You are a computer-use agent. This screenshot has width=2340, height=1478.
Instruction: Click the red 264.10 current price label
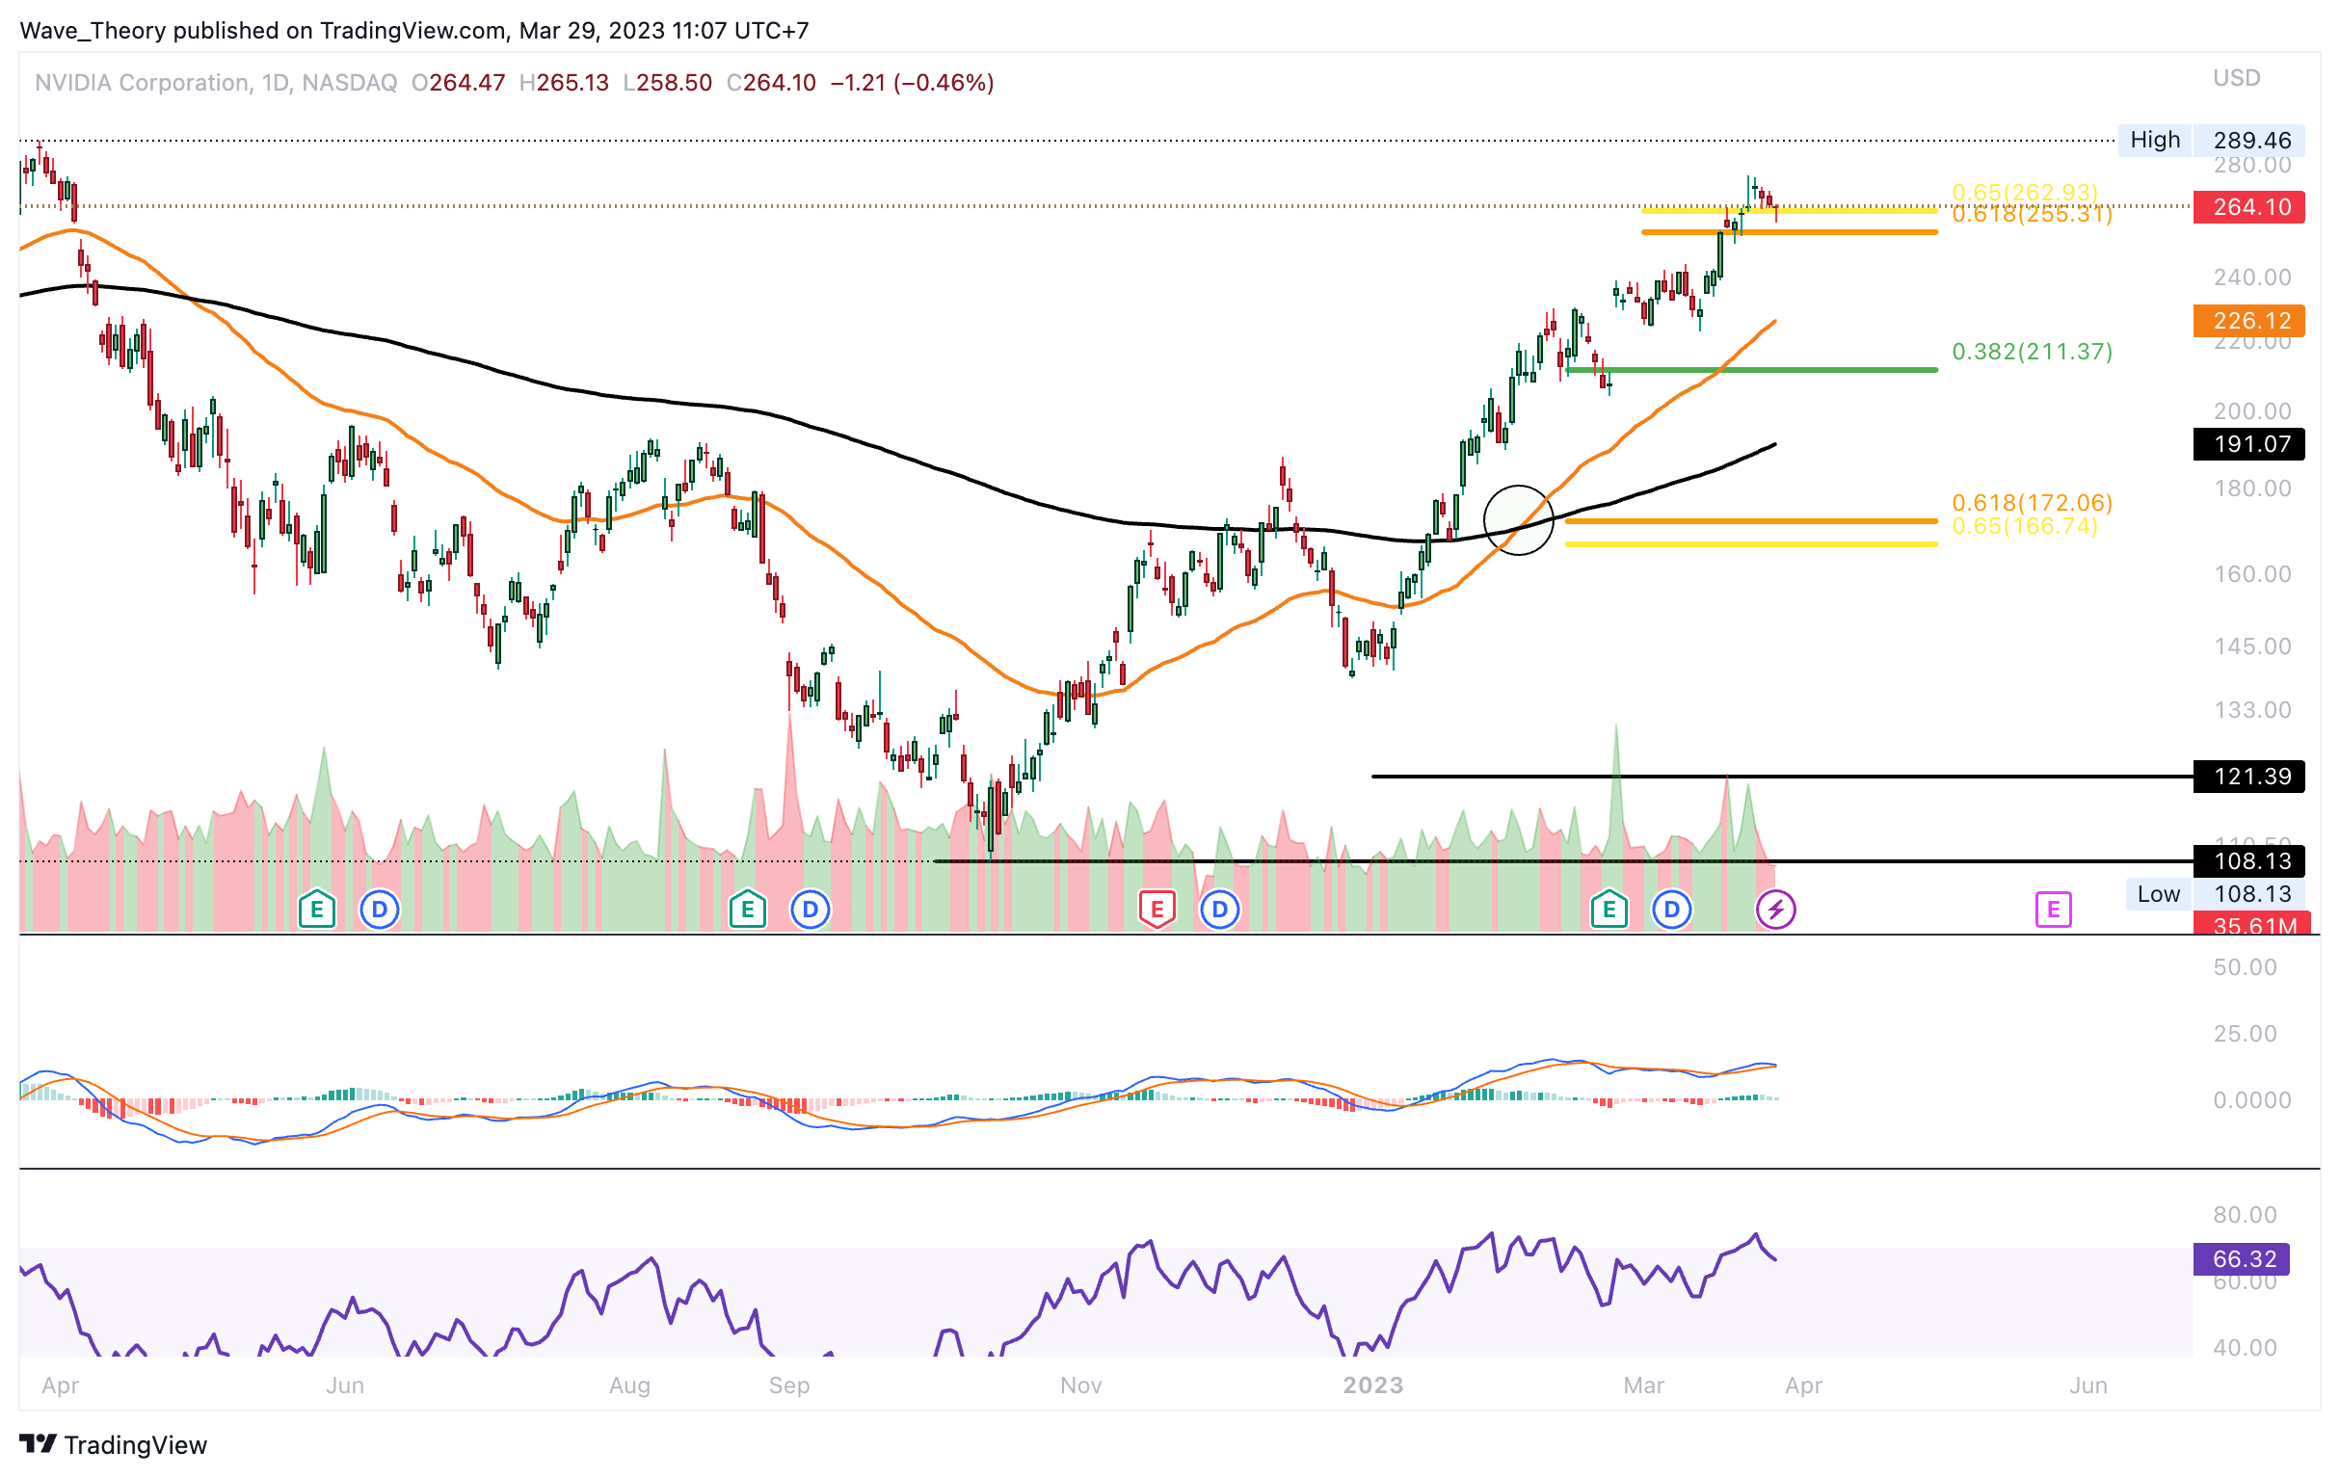pyautogui.click(x=2248, y=207)
